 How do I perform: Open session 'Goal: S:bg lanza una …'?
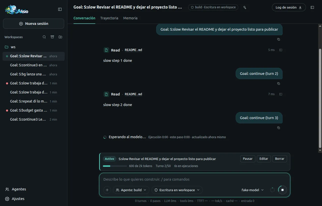[33, 74]
